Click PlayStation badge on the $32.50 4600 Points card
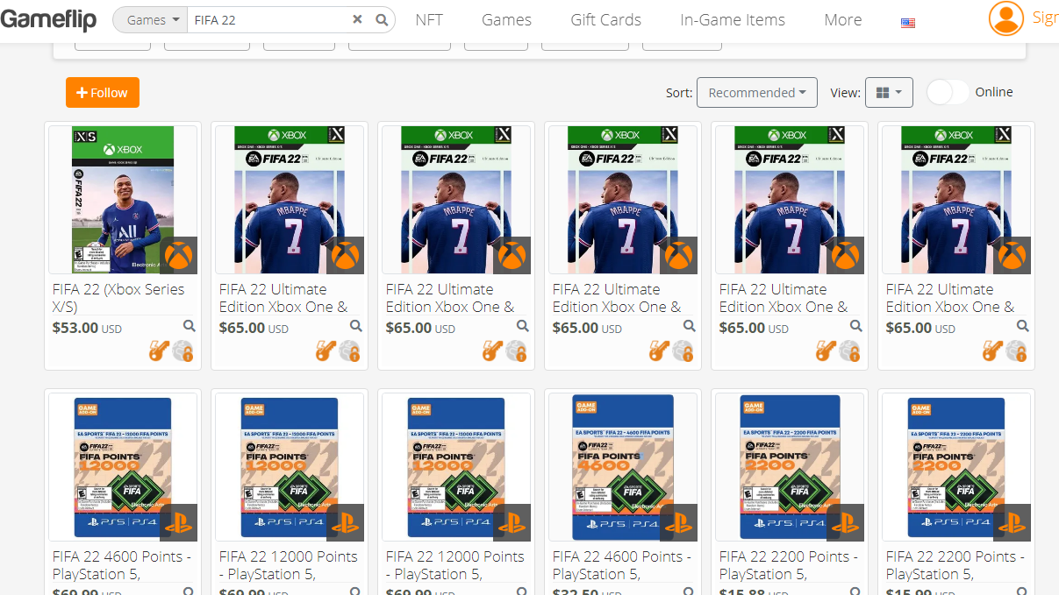 [678, 522]
